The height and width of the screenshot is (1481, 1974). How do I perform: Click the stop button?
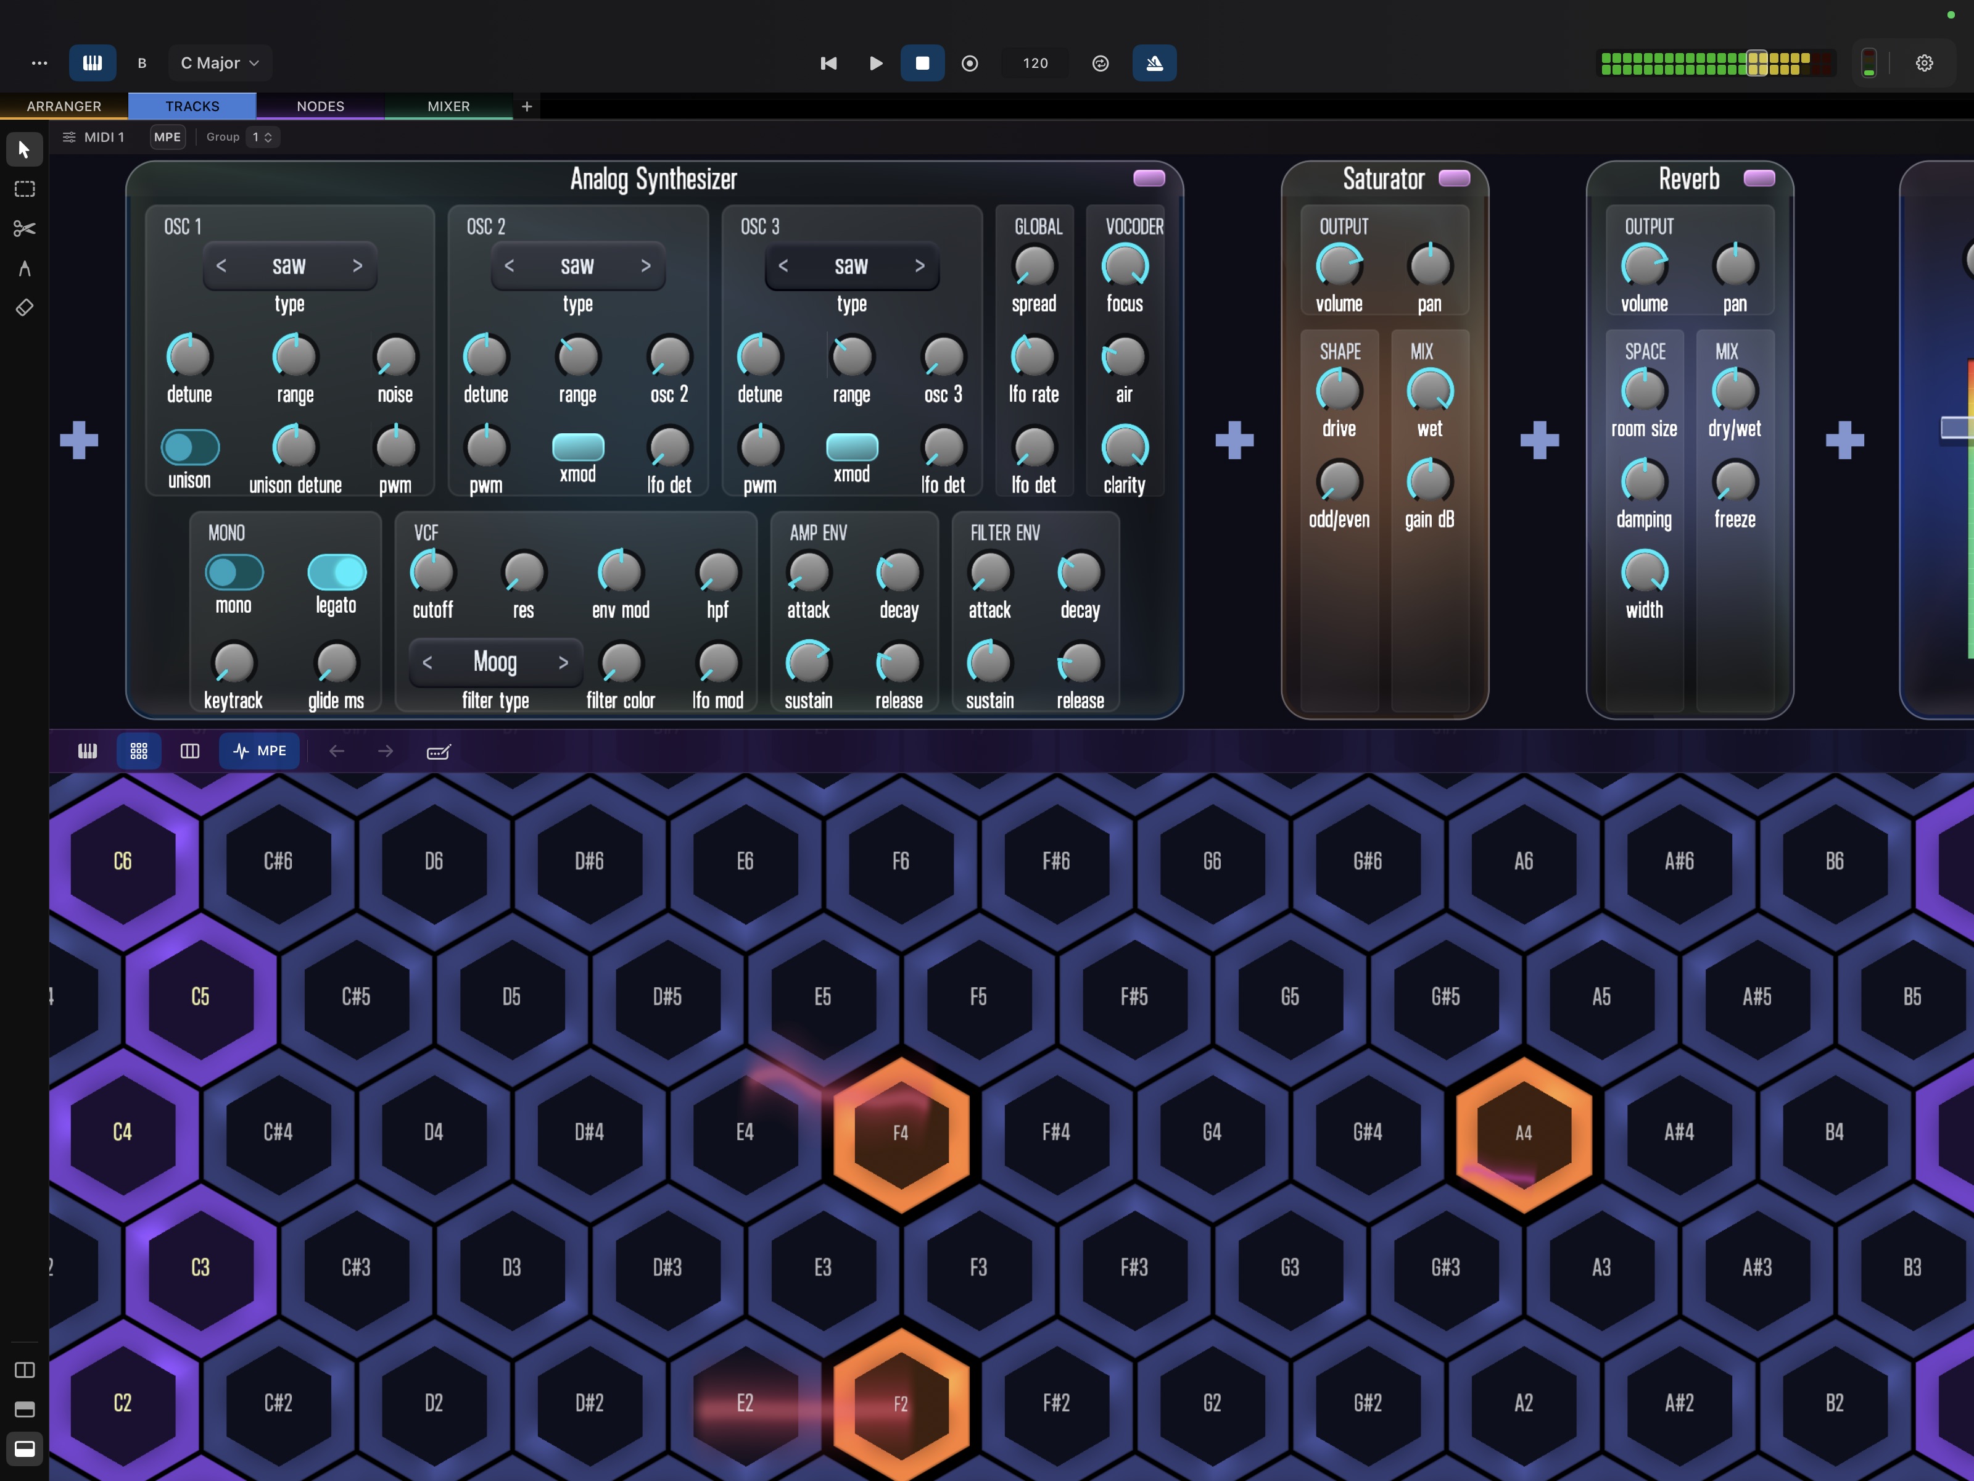click(923, 64)
